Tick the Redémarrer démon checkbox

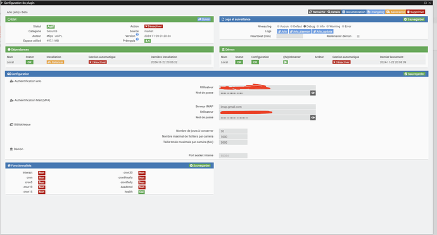coord(358,36)
